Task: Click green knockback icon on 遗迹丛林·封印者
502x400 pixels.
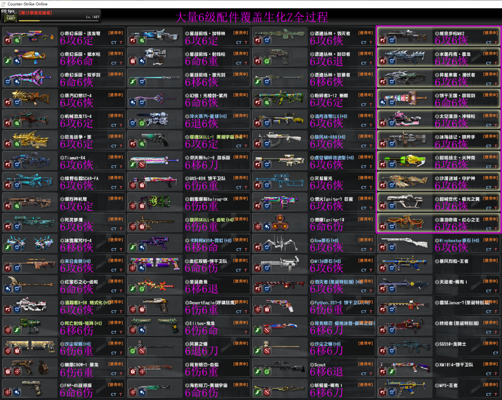Action: point(267,61)
